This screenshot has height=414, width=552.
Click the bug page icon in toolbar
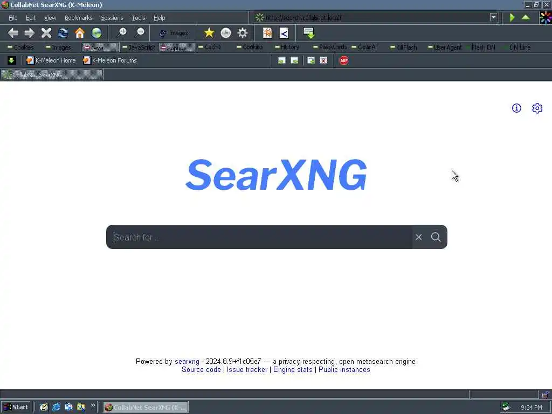point(267,33)
